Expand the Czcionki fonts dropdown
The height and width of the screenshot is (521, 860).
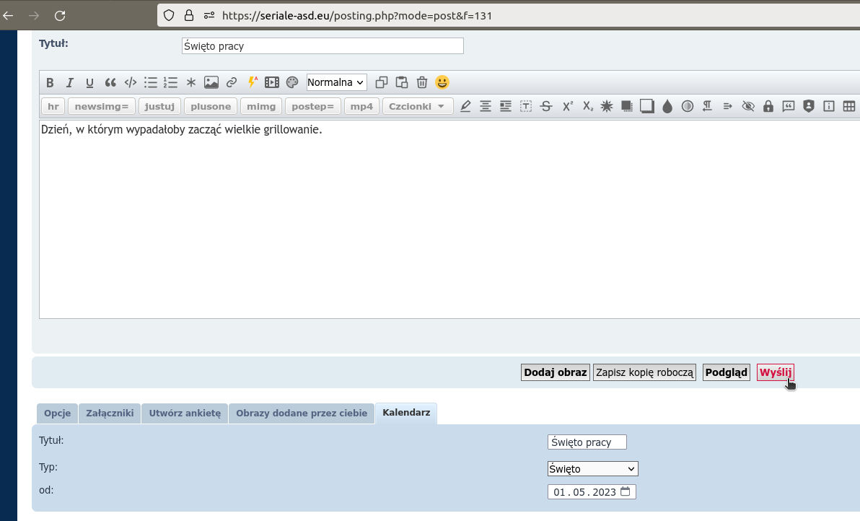click(x=418, y=106)
